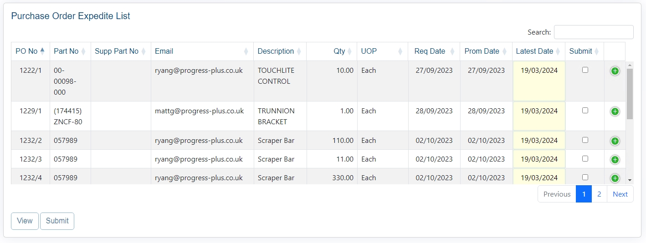Screen dimensions: 646x243
Task: Click green plus icon for PO 1222/1
Action: tap(615, 71)
